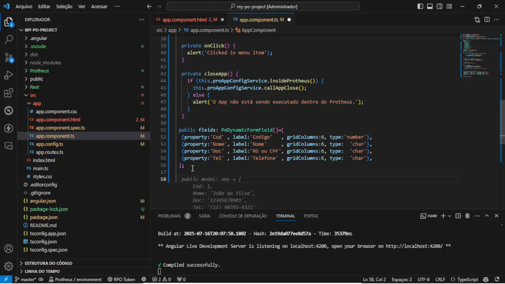The image size is (505, 284).
Task: Kill terminal using the trash icon
Action: point(468,216)
